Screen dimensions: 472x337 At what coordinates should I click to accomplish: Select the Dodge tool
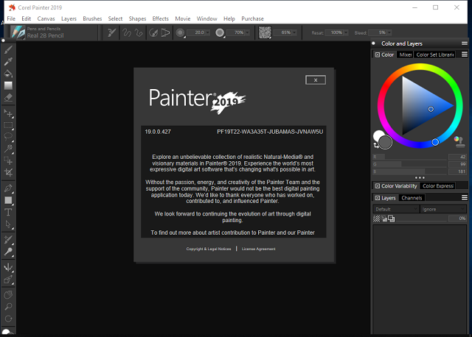[8, 252]
